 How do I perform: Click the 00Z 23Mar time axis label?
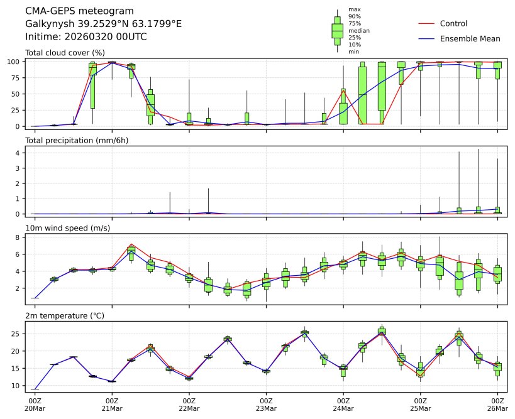(266, 404)
